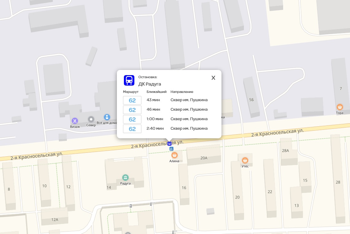This screenshot has height=234, width=350.
Task: Open the Алина store basket marker
Action: point(174,155)
